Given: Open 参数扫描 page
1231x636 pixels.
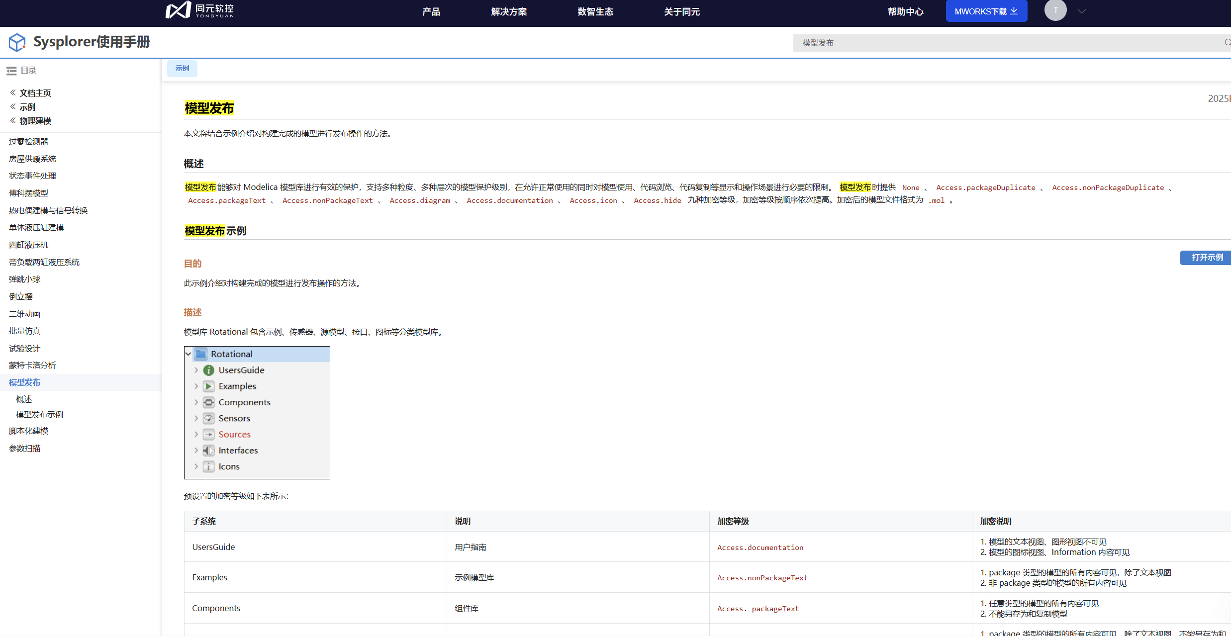Looking at the screenshot, I should (25, 449).
